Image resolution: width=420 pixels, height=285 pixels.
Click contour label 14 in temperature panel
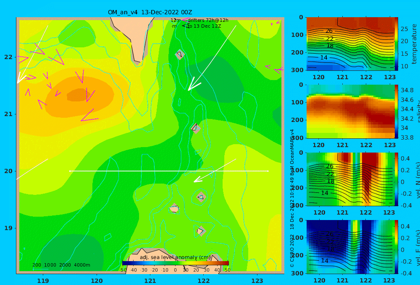tap(324, 57)
